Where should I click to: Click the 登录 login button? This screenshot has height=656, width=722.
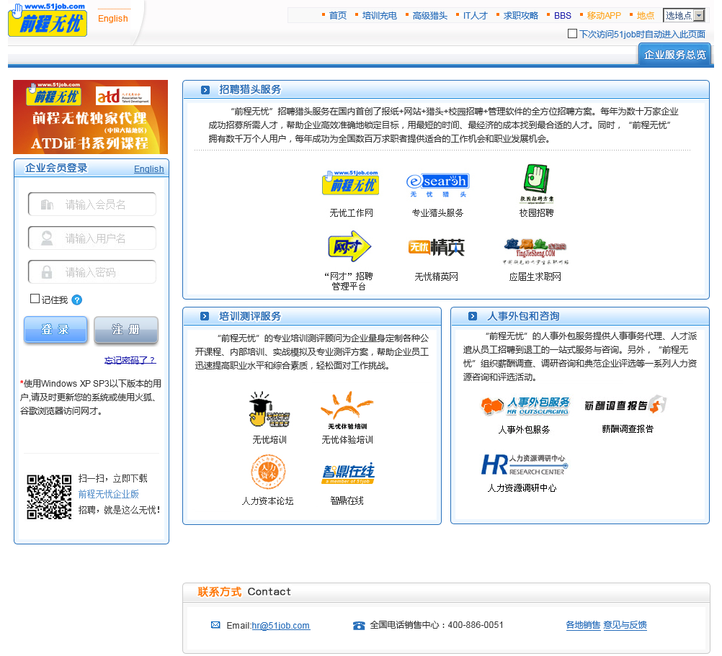tap(55, 329)
